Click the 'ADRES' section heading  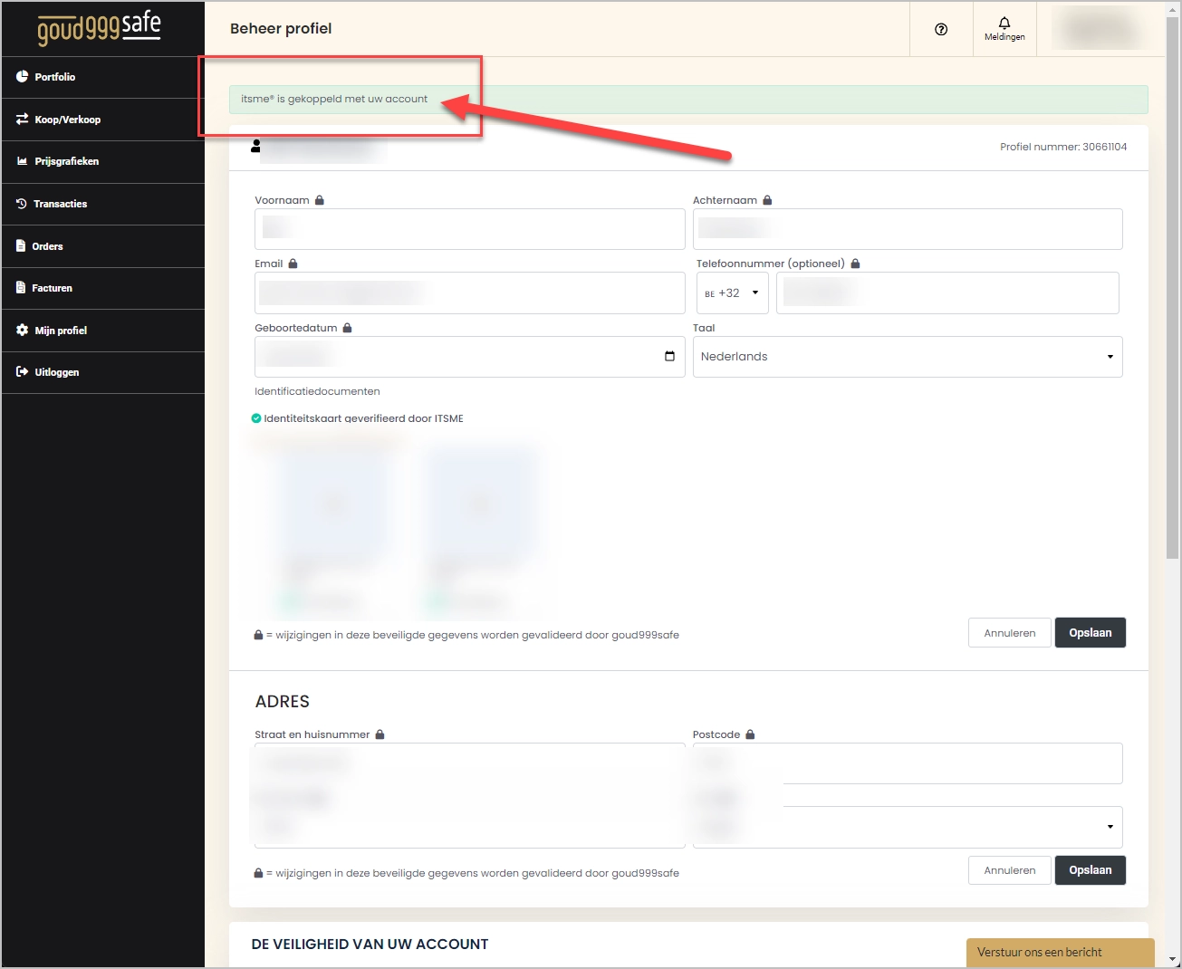coord(283,702)
